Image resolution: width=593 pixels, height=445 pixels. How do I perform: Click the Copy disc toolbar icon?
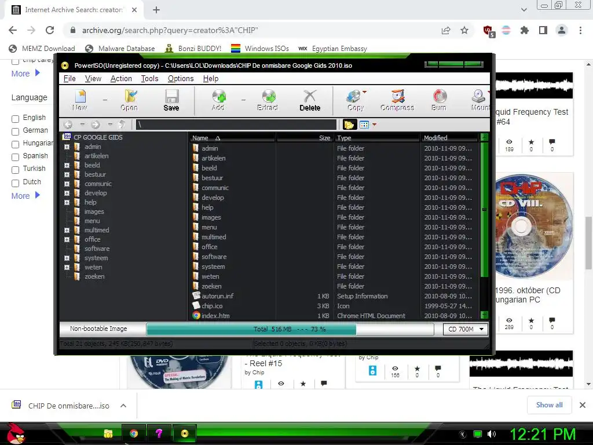[x=355, y=100]
